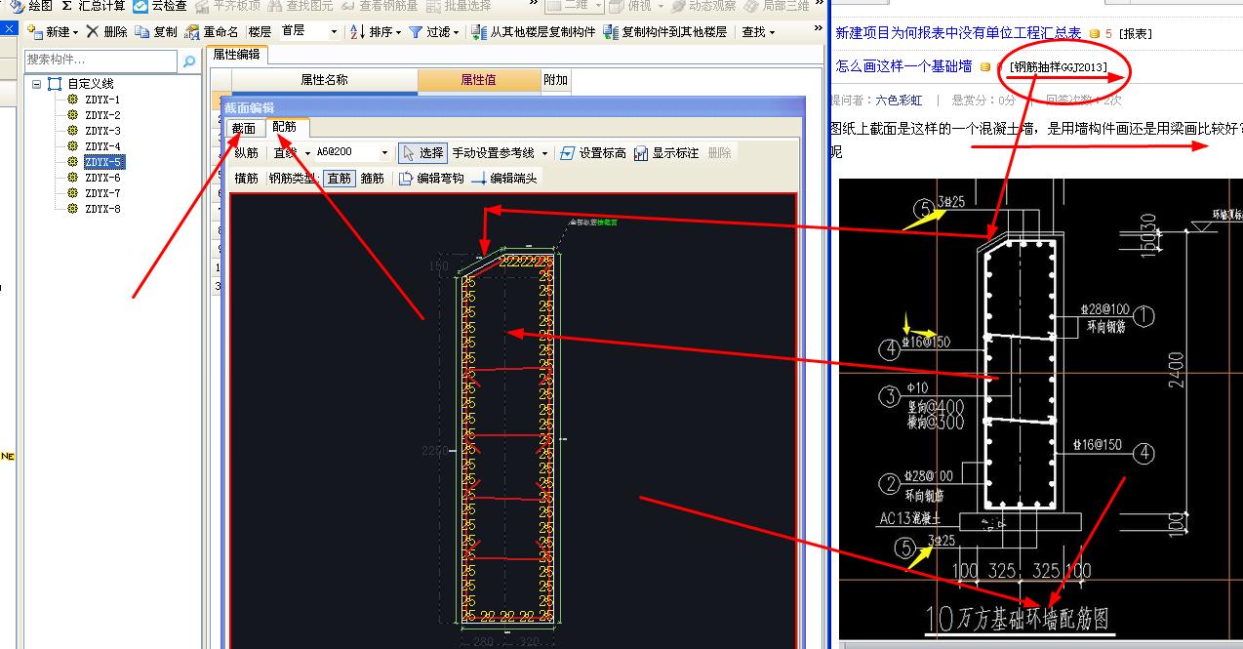Open 绘图 (Draw) from top toolbar

(32, 6)
